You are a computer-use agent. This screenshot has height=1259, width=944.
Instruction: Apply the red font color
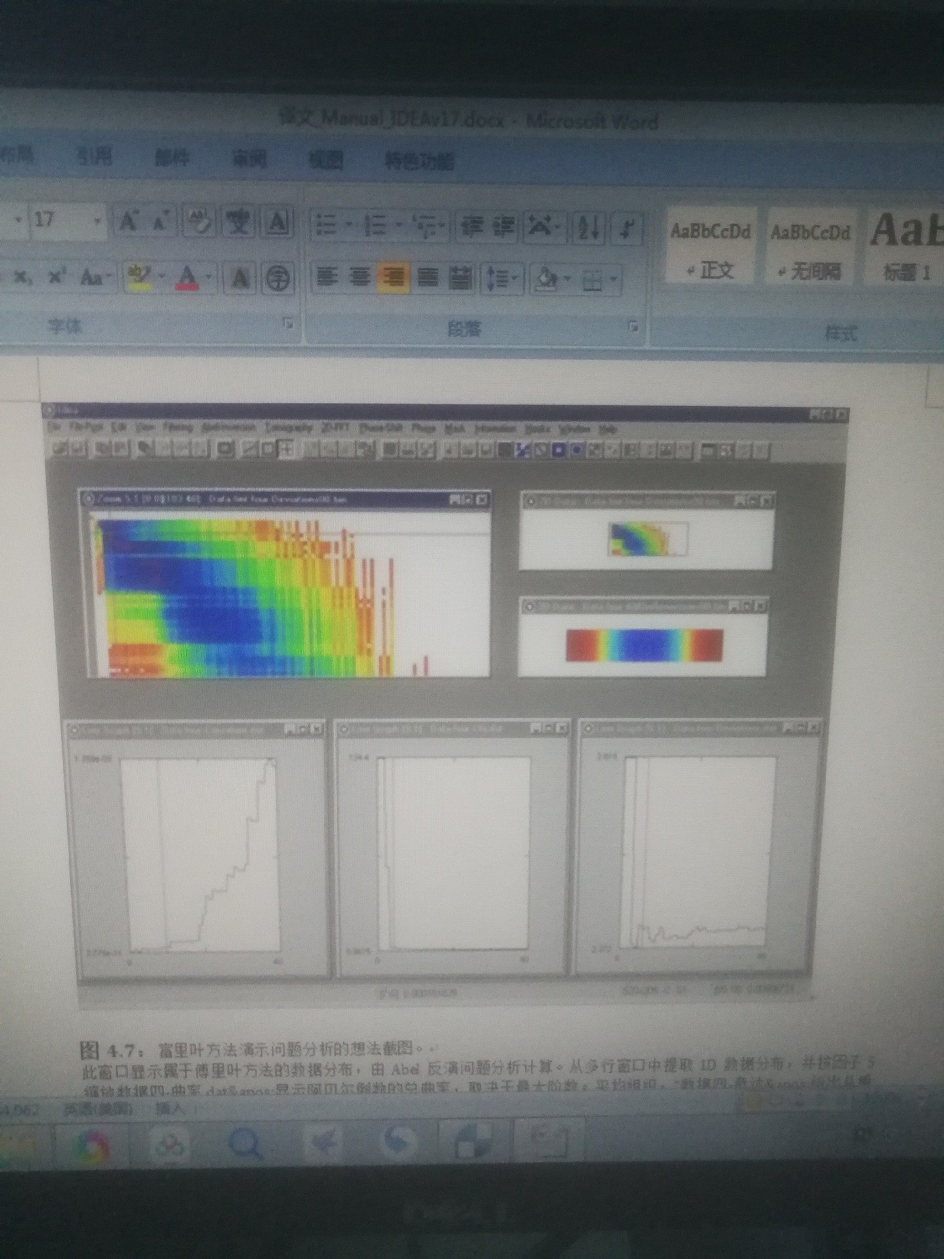[188, 278]
